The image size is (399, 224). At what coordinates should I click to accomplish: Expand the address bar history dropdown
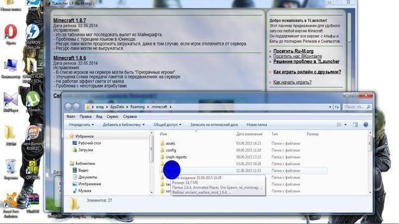coord(330,107)
